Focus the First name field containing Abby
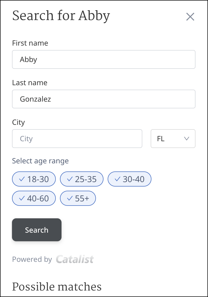Image resolution: width=208 pixels, height=297 pixels. pyautogui.click(x=103, y=59)
